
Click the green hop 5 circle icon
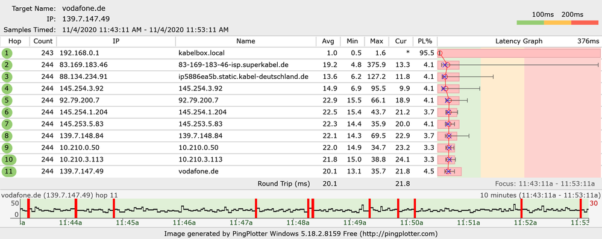pos(7,101)
